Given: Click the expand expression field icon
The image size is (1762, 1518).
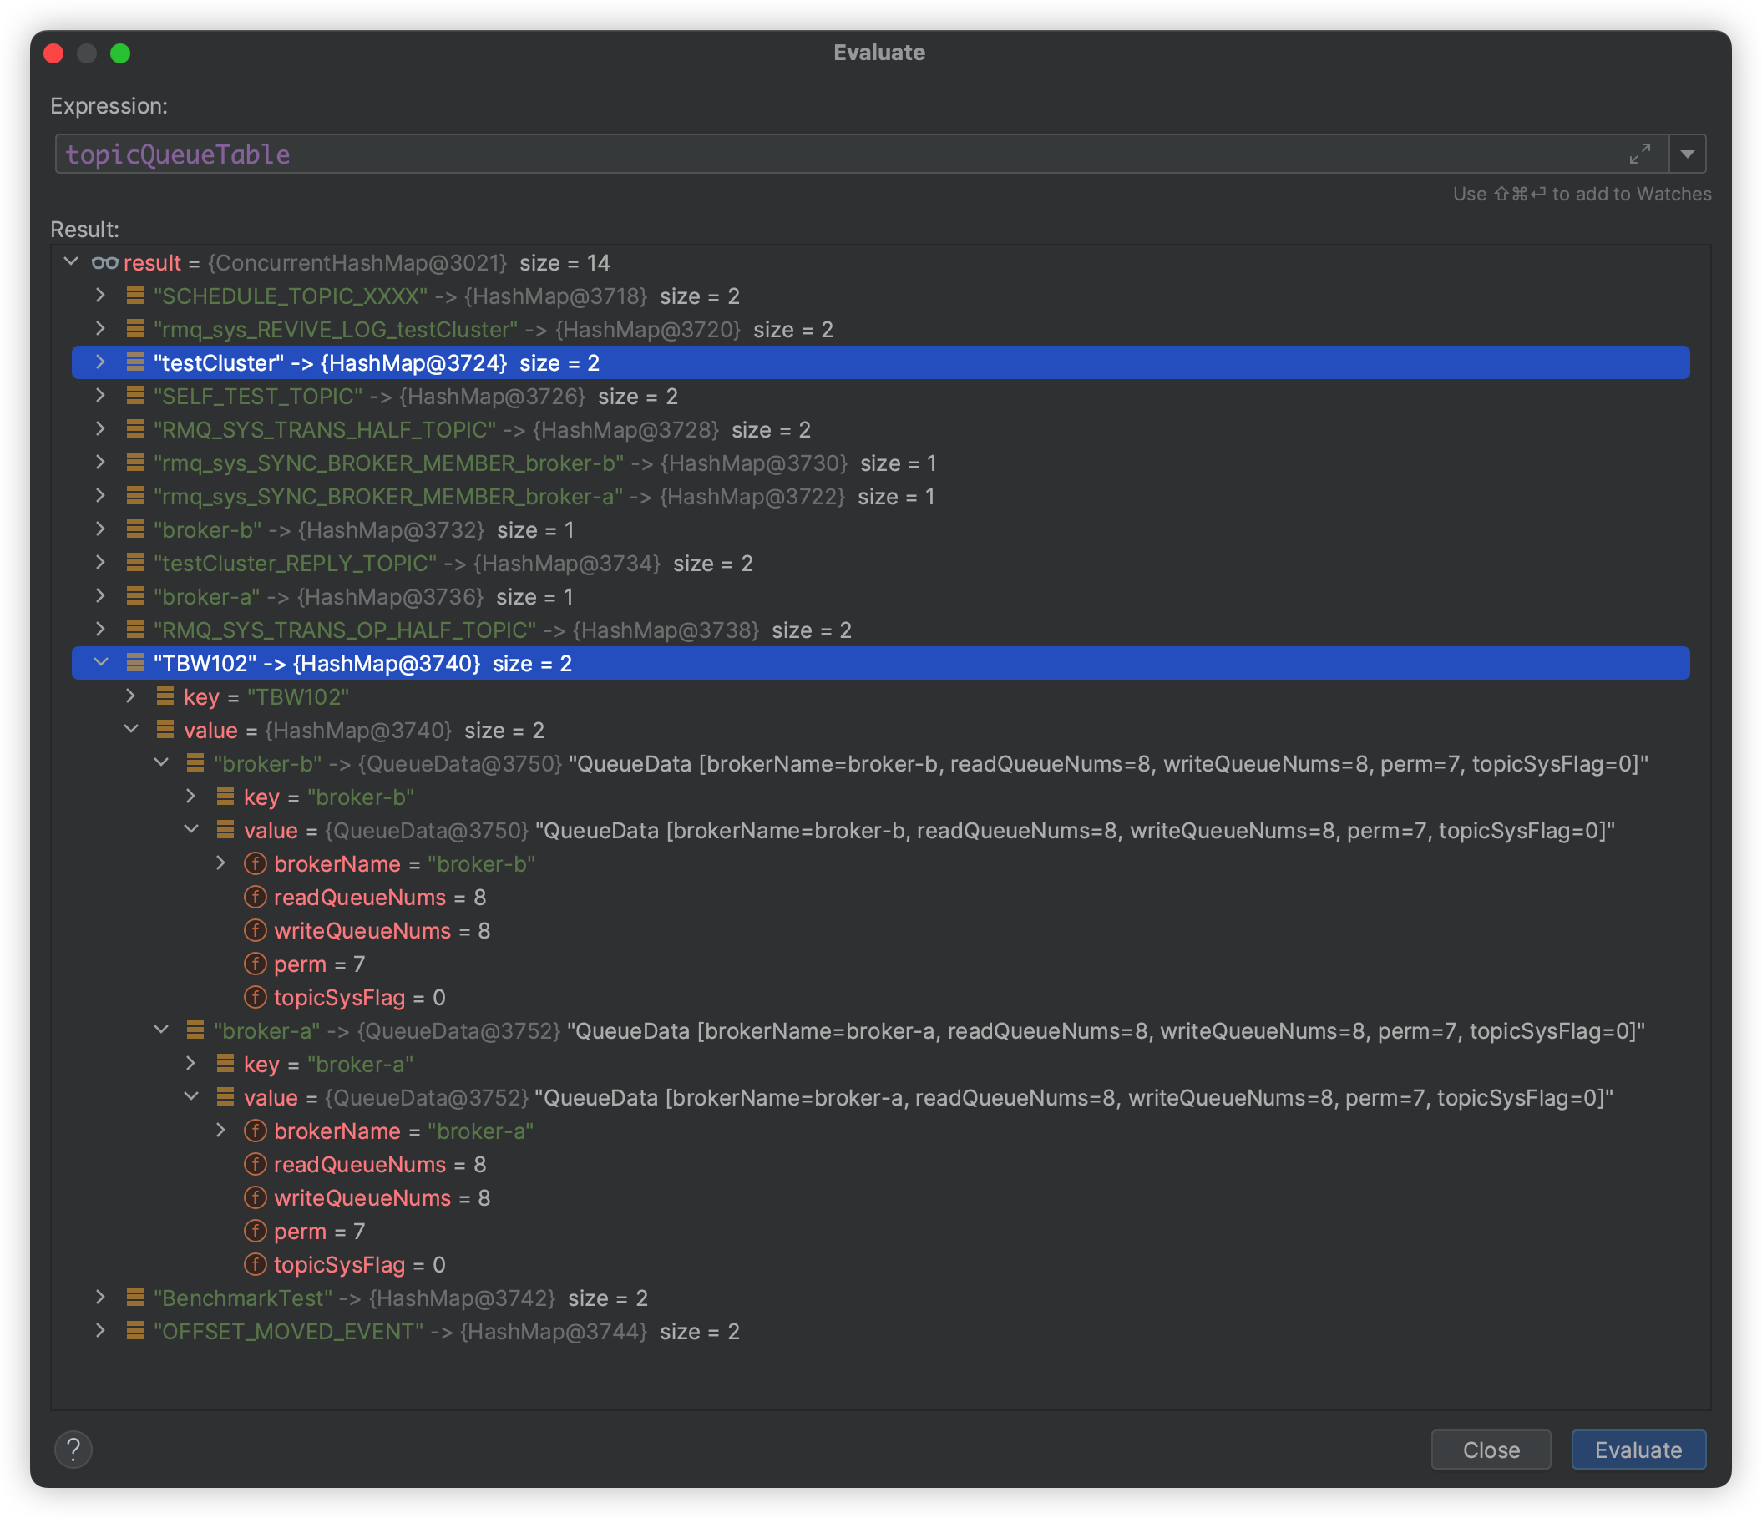Looking at the screenshot, I should [1639, 154].
